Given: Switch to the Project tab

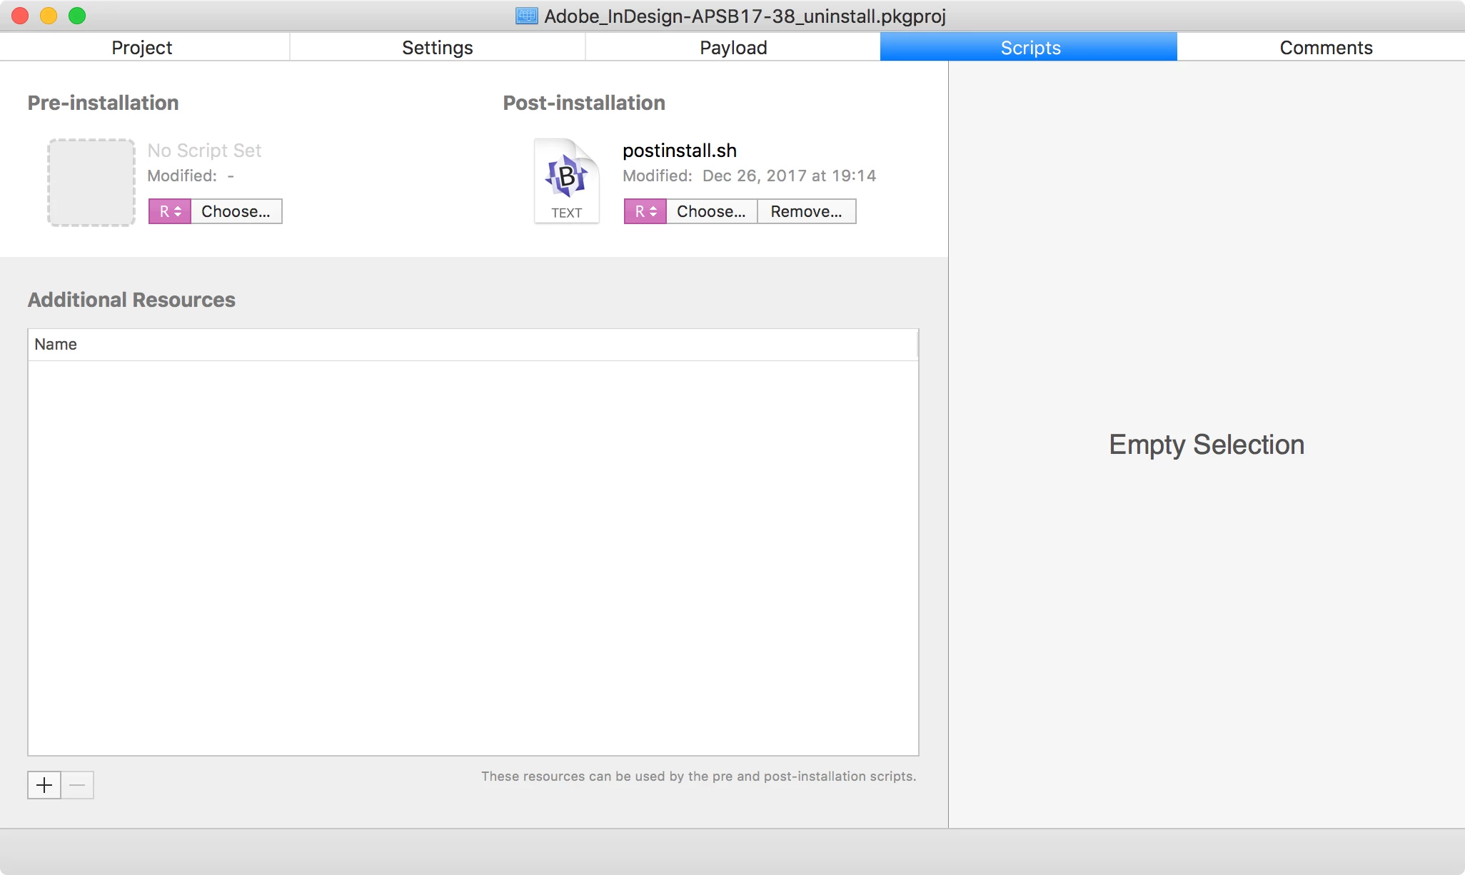Looking at the screenshot, I should [x=142, y=47].
